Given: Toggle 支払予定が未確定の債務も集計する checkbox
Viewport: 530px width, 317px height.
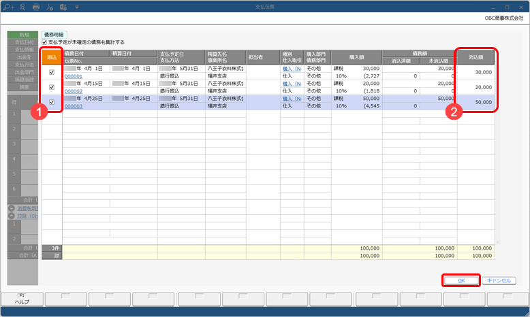Looking at the screenshot, I should coord(44,42).
